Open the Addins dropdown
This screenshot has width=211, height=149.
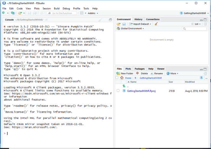coord(93,13)
